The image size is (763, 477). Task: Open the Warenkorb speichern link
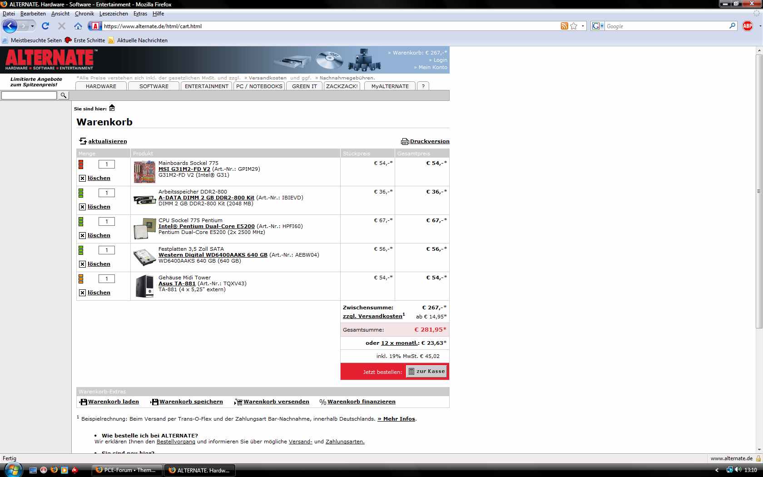point(191,402)
